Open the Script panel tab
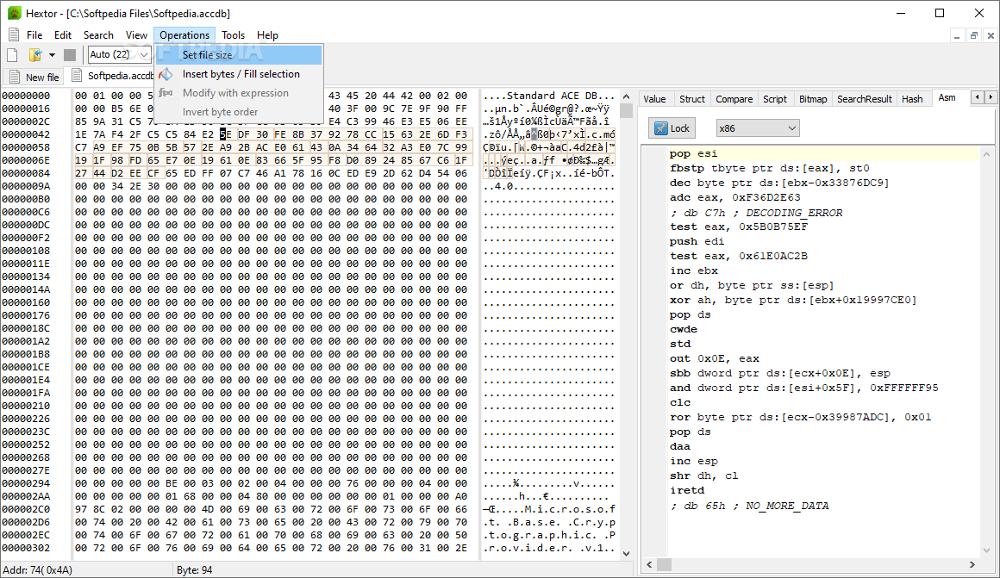Screen dimensions: 1000x578 pos(775,99)
